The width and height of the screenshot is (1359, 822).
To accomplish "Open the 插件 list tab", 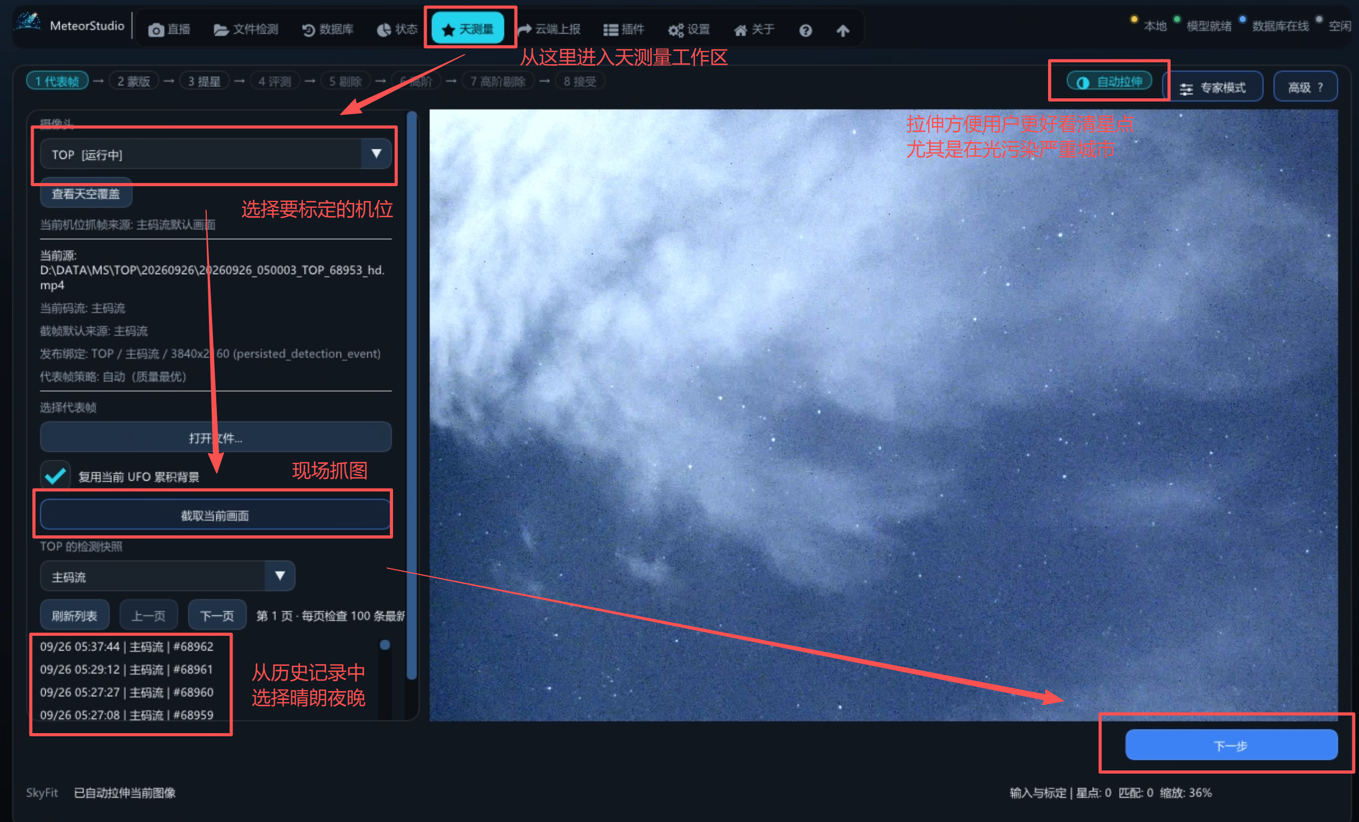I will tap(623, 29).
